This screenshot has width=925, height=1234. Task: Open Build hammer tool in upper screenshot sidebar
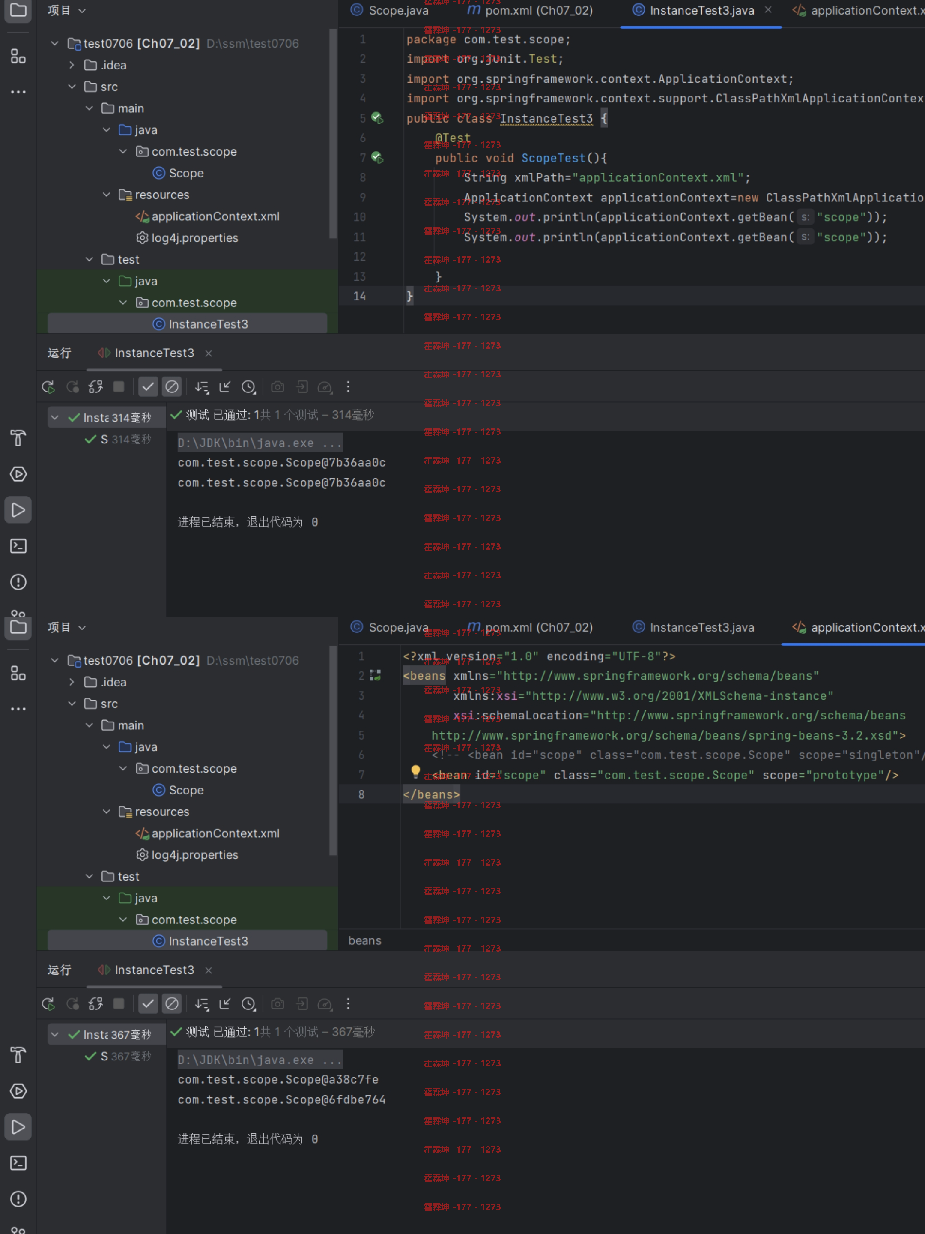[18, 438]
